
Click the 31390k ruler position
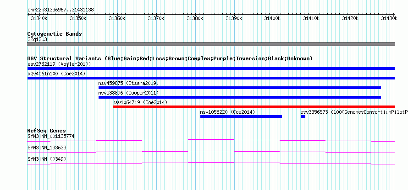(234, 18)
